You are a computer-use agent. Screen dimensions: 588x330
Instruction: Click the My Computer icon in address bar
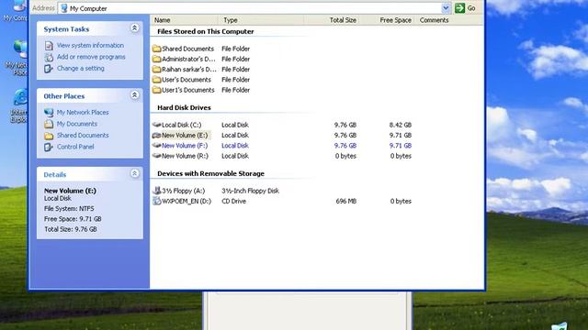pos(64,8)
